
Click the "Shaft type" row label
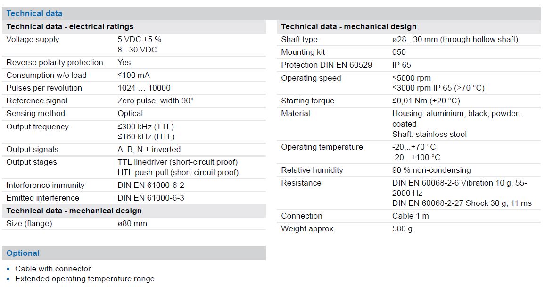coord(299,40)
